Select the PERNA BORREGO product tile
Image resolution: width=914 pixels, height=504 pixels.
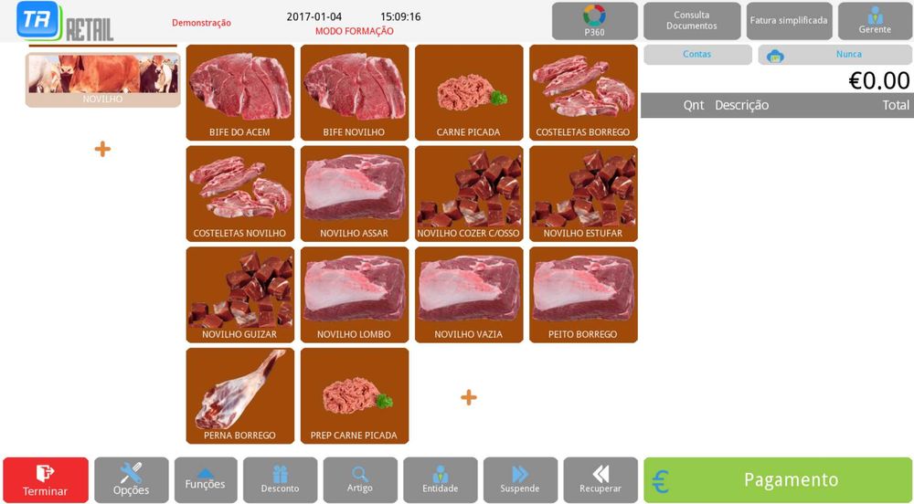tap(240, 395)
